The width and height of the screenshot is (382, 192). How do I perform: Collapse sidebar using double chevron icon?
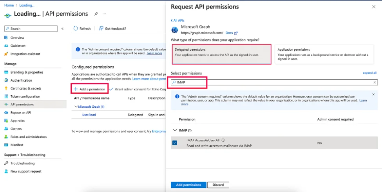point(62,28)
